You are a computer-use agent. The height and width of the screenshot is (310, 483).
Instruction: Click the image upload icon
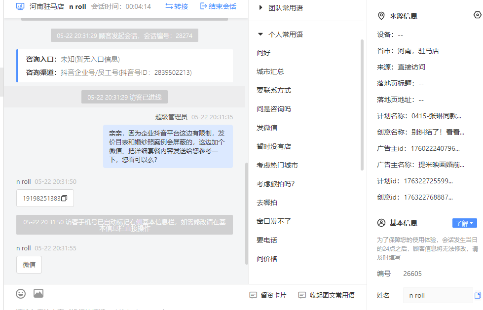tap(38, 293)
